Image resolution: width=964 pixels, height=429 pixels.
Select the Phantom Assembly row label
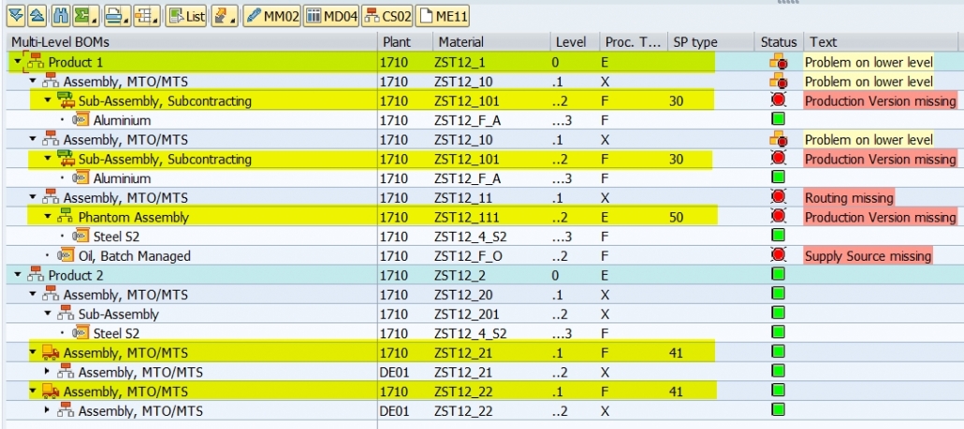click(134, 217)
